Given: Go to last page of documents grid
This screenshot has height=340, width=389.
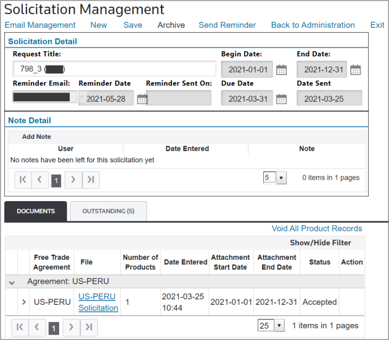Looking at the screenshot, I should [x=89, y=327].
